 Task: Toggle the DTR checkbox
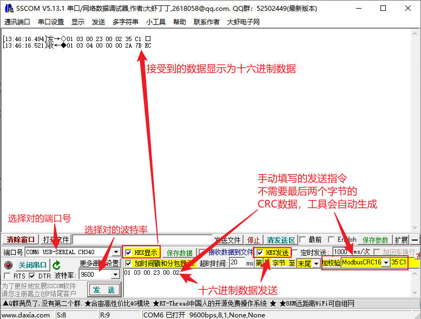[x=32, y=276]
